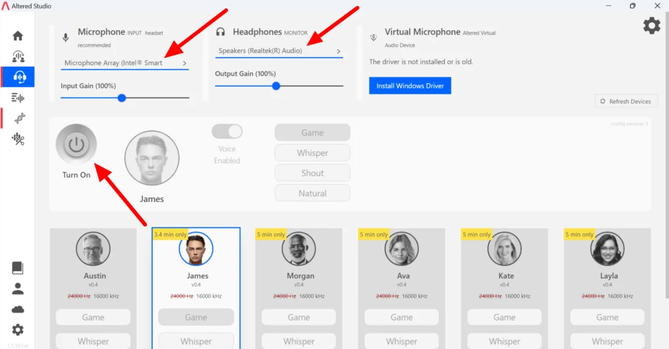Click Whisper button on Layla card
669x349 pixels.
tap(608, 341)
